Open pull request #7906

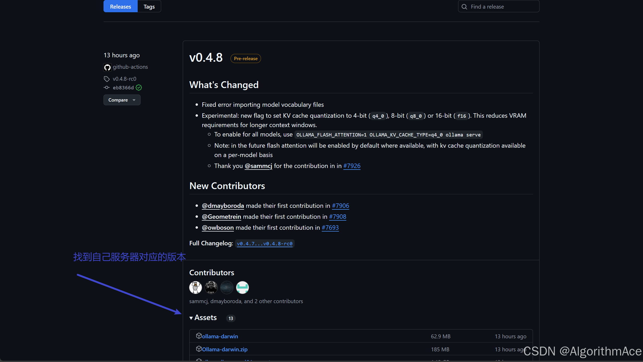click(x=340, y=206)
